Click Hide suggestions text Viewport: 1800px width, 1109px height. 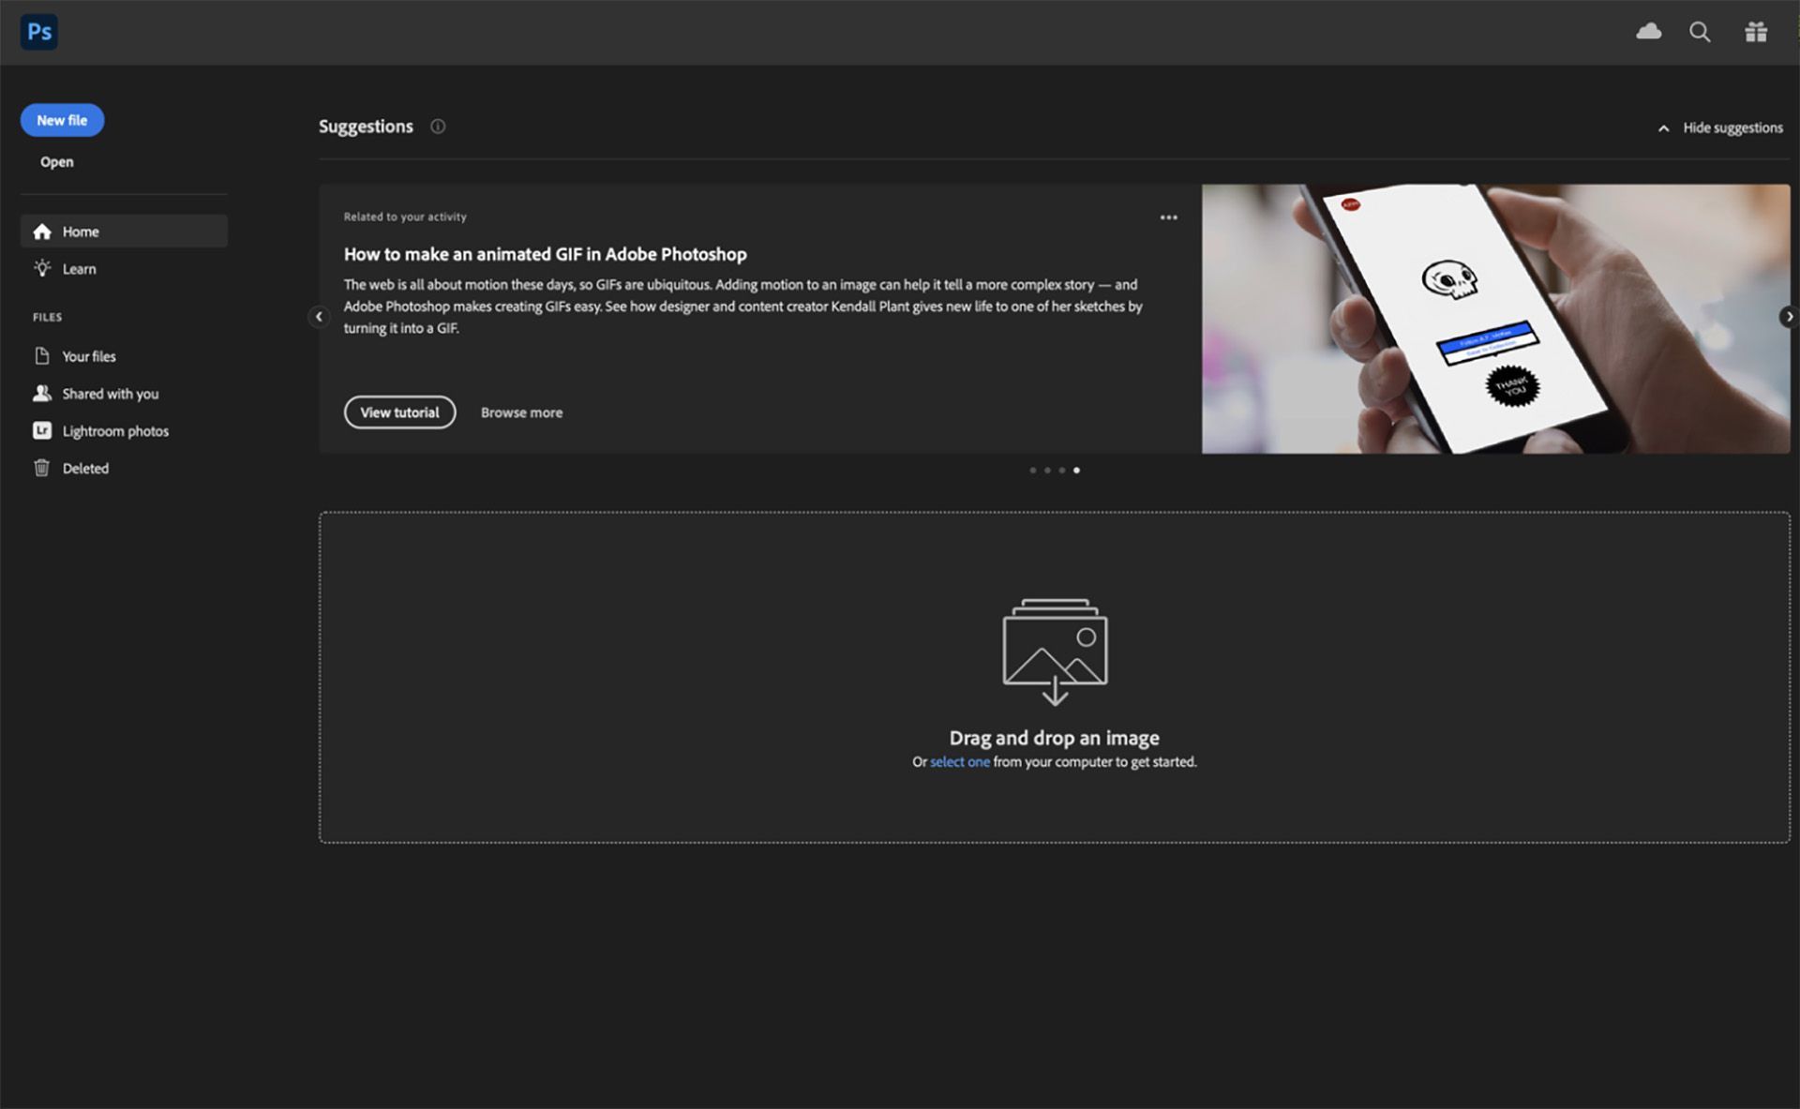click(1732, 127)
